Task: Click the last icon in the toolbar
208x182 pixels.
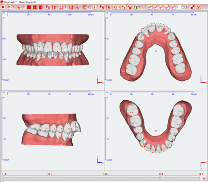Action: point(198,7)
